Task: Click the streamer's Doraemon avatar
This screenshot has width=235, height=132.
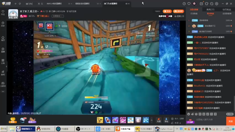Action: (13, 14)
